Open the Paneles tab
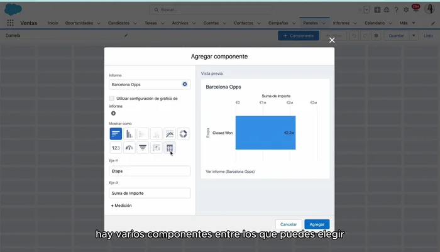Viewport: 440px width, 252px height. click(x=311, y=23)
